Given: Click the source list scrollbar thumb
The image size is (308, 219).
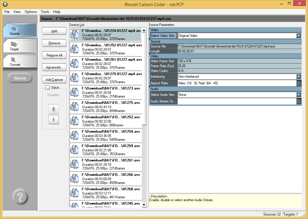Looking at the screenshot, I should [144, 79].
